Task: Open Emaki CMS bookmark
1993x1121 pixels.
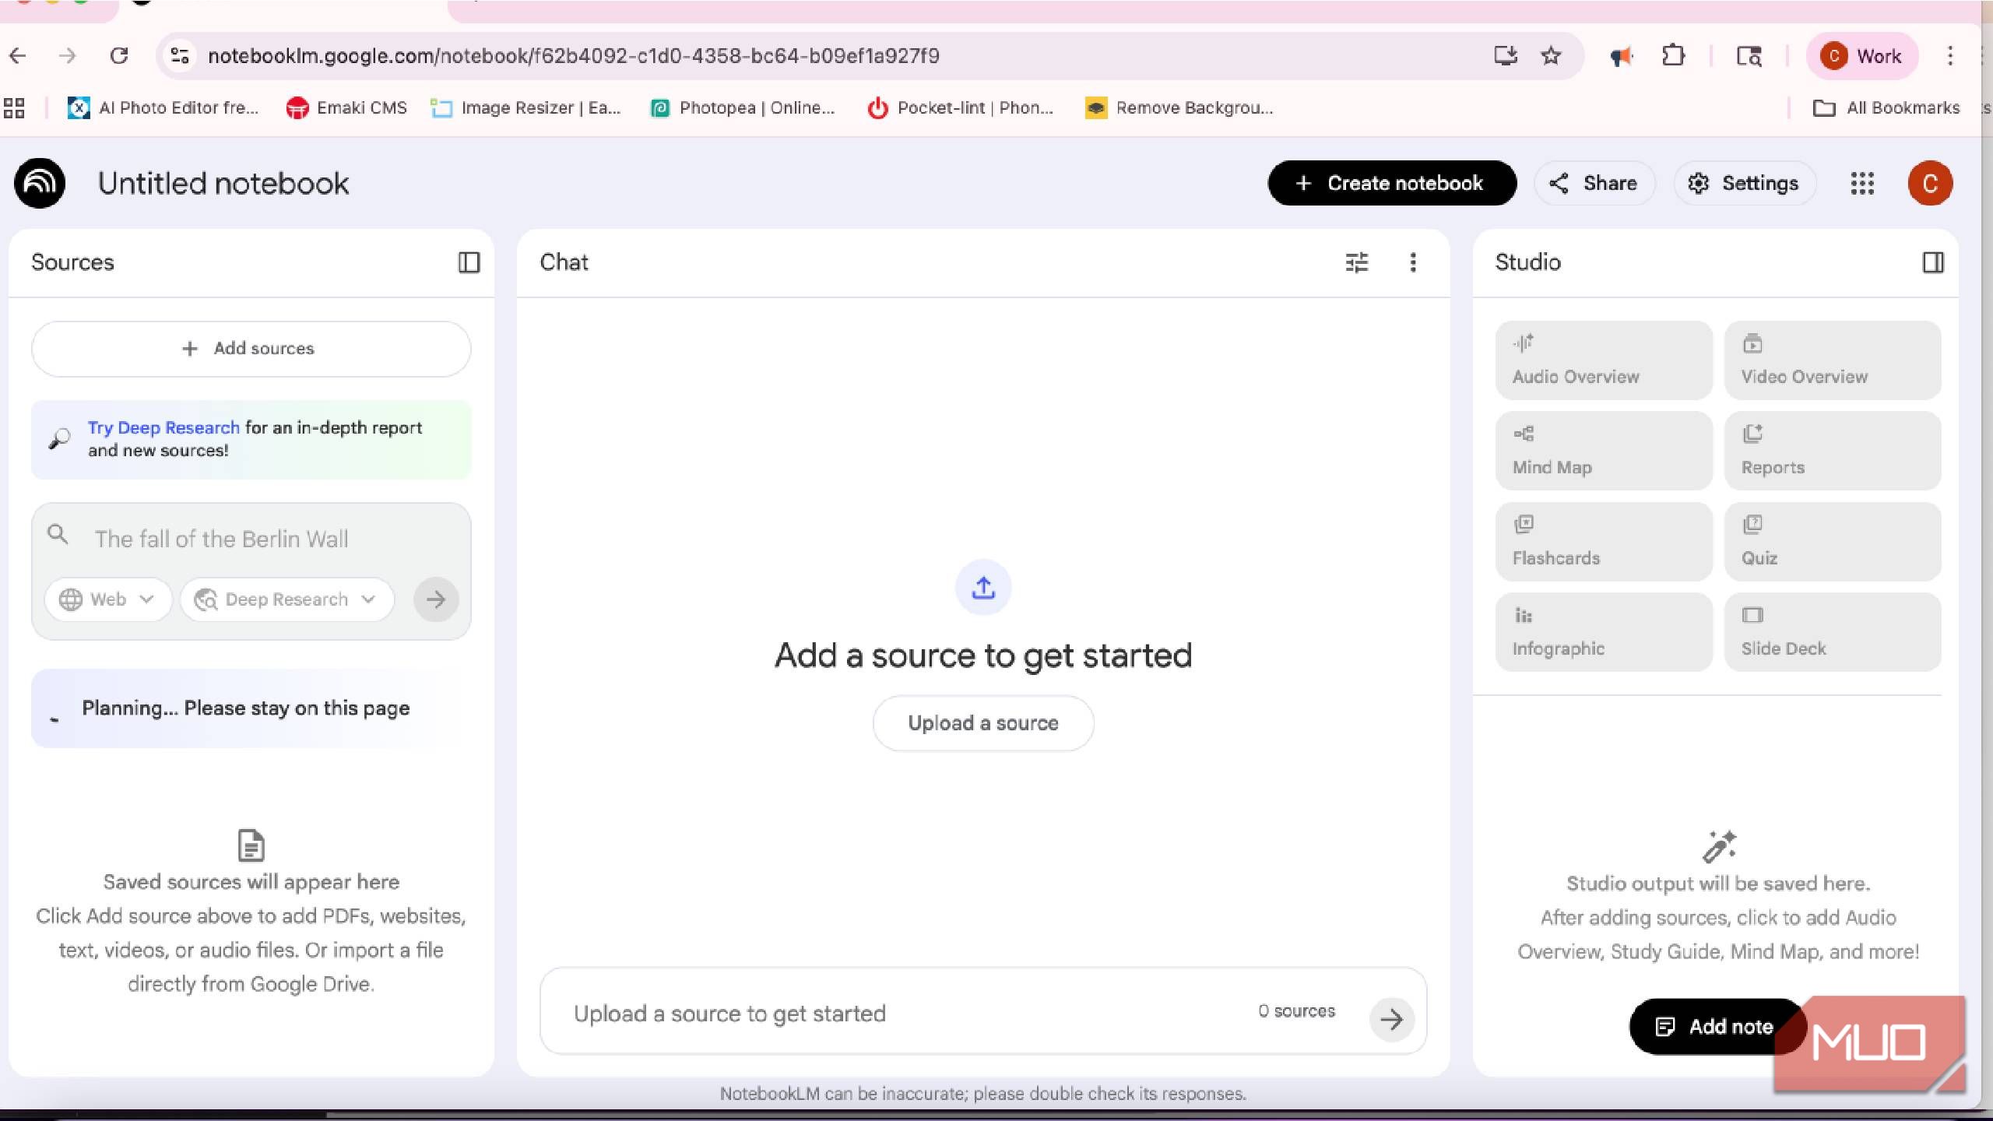Action: pyautogui.click(x=346, y=107)
